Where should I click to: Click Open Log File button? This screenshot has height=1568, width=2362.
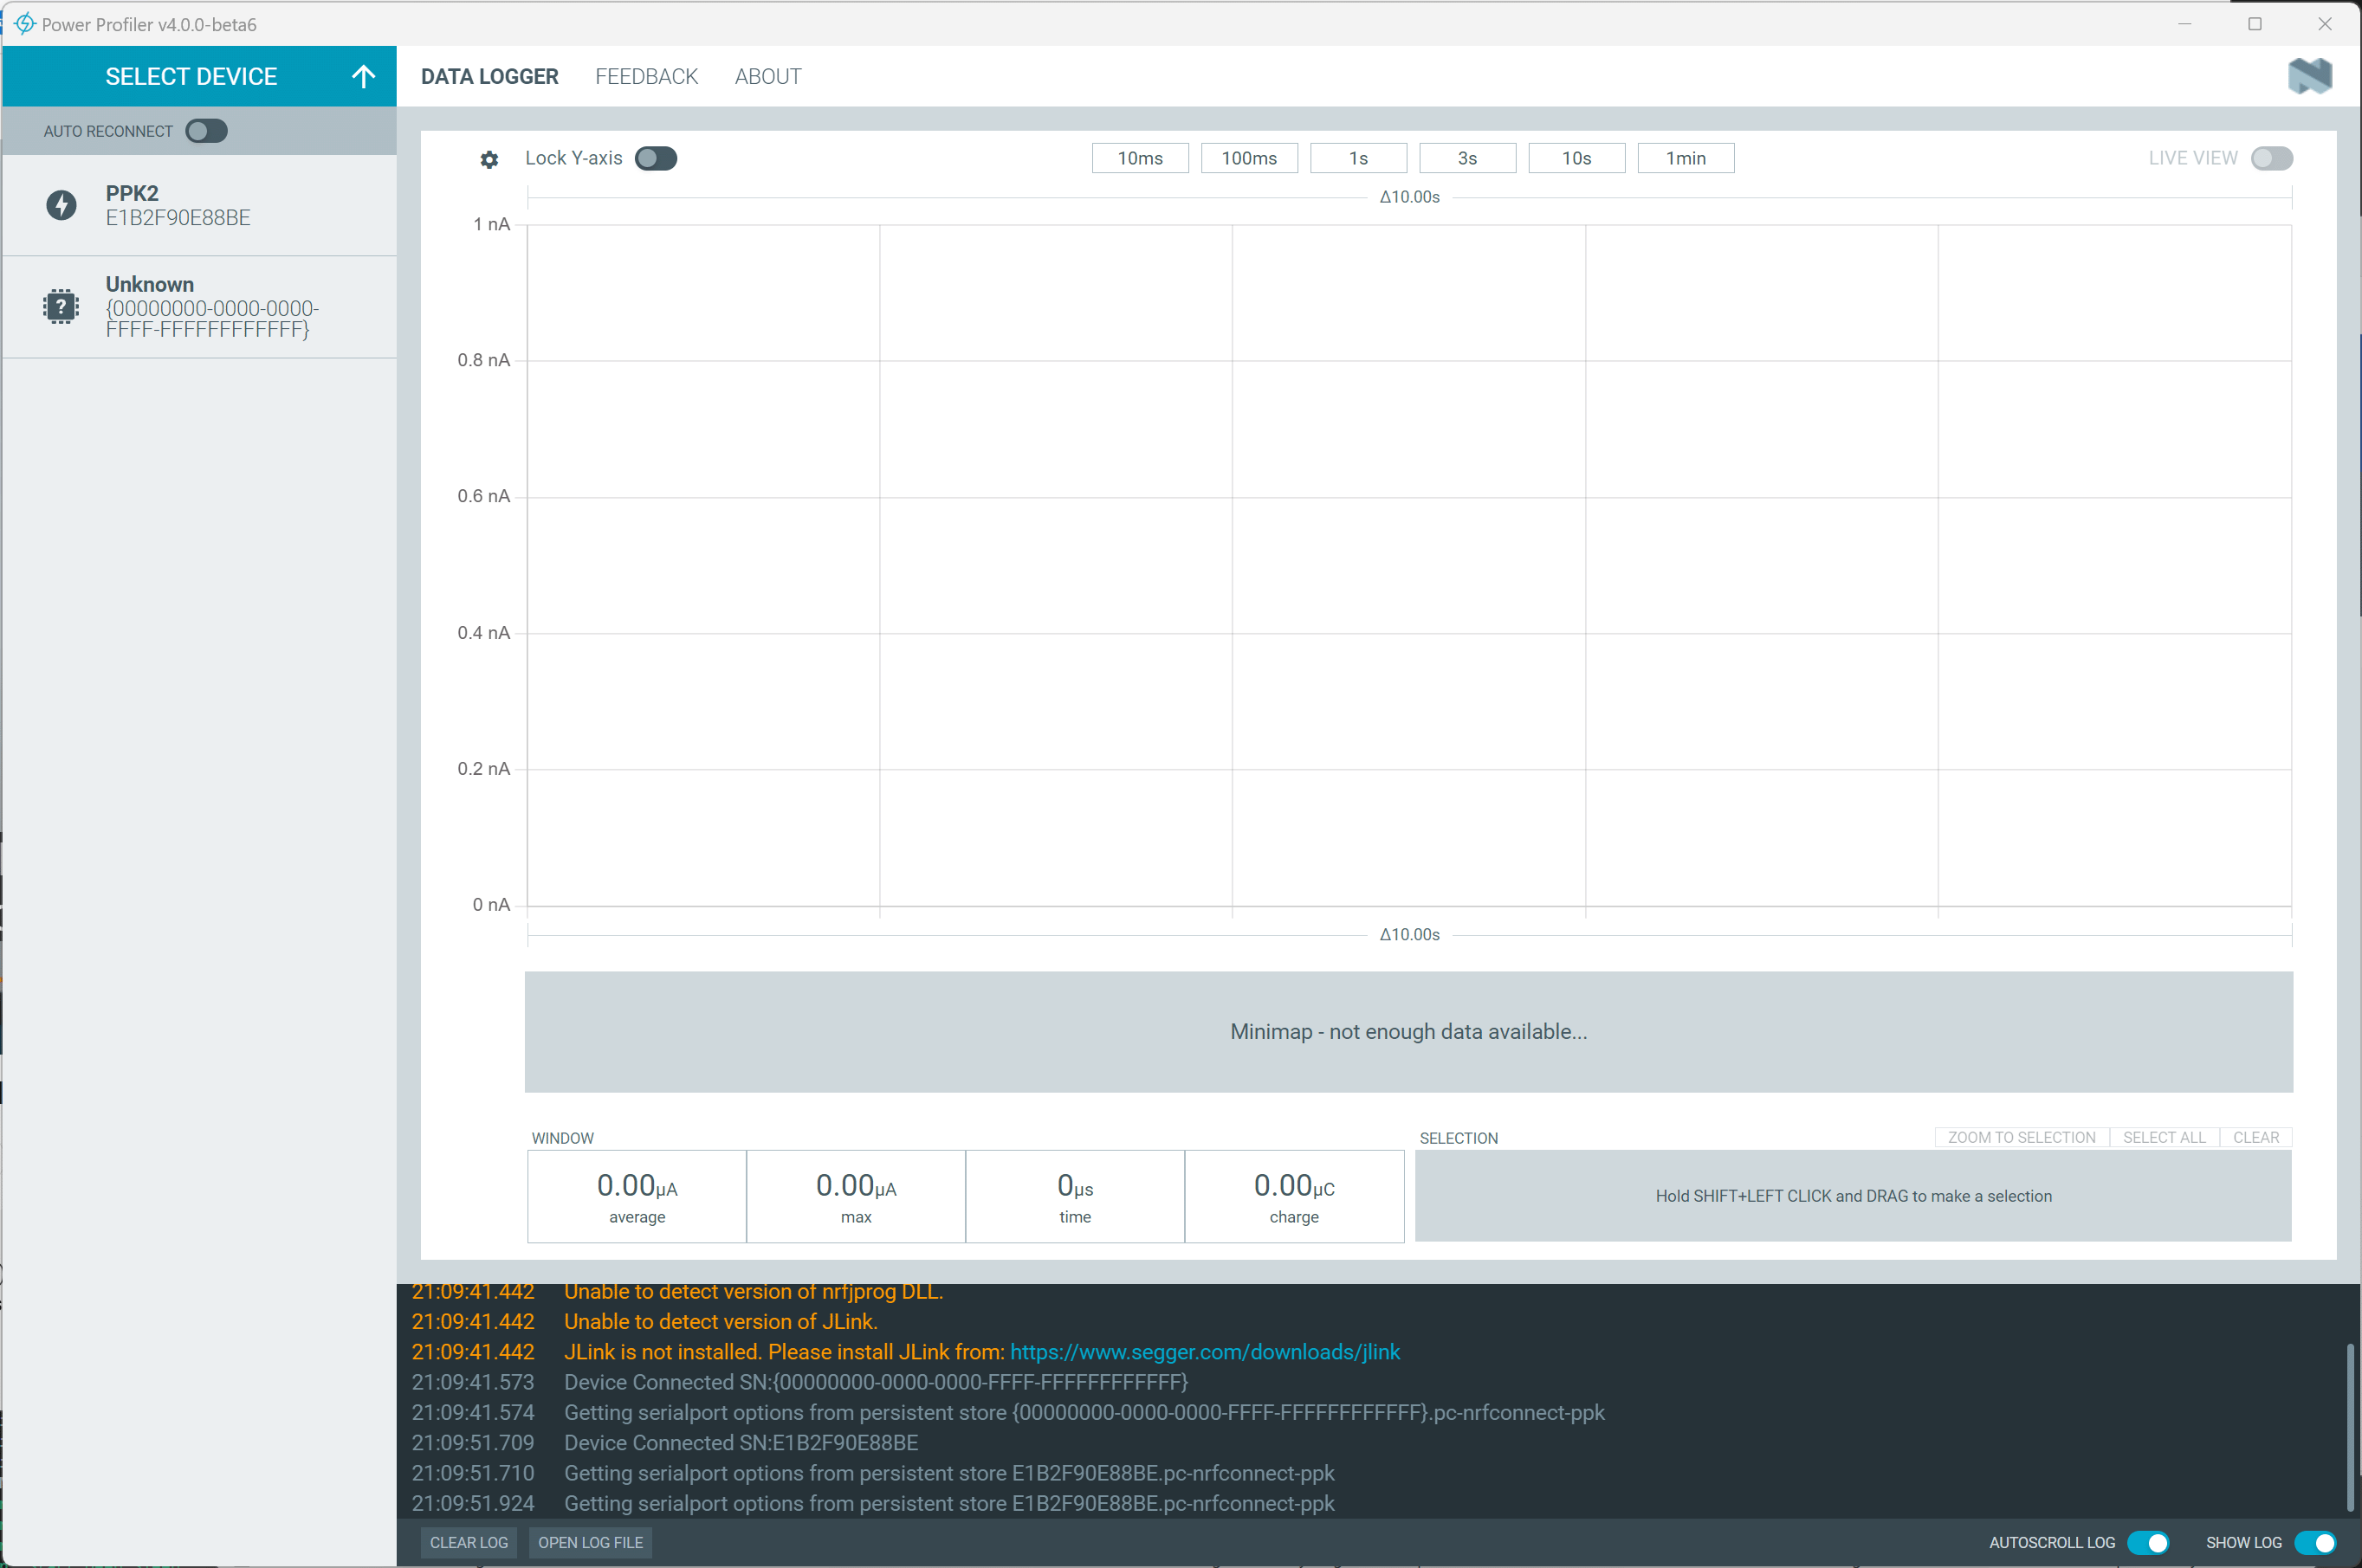[590, 1542]
